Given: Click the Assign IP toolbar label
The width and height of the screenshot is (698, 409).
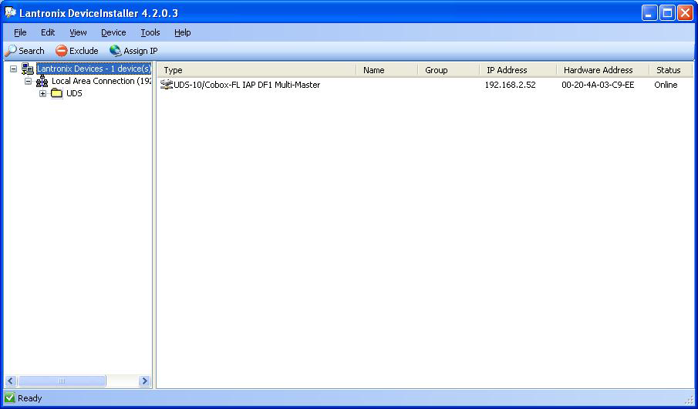Looking at the screenshot, I should click(x=140, y=51).
